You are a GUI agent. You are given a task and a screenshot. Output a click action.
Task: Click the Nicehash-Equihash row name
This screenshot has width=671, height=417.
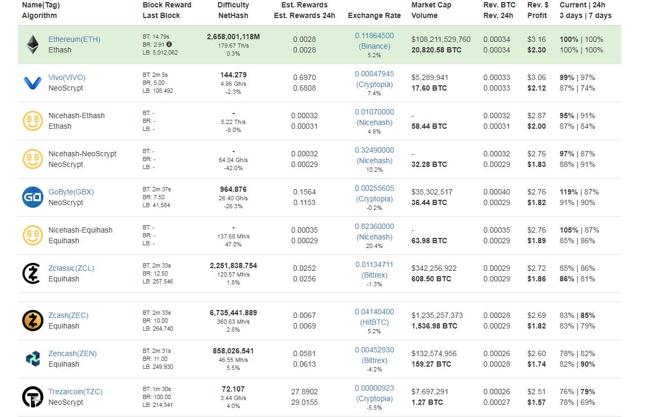80,230
